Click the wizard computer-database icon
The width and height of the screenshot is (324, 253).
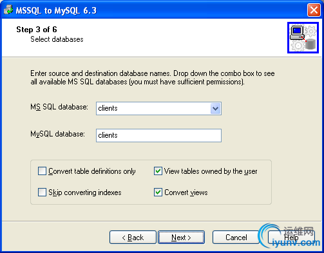click(x=303, y=37)
